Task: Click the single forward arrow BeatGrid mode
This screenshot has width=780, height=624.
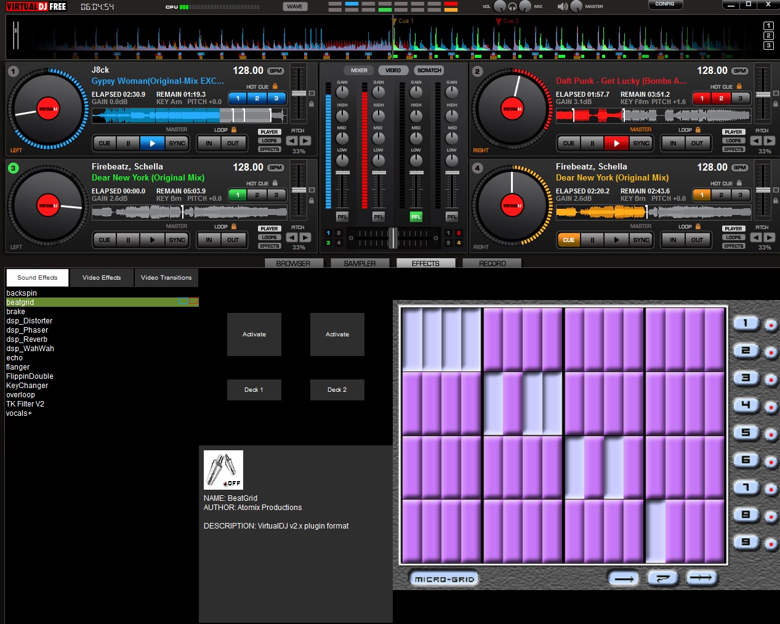Action: (x=624, y=578)
